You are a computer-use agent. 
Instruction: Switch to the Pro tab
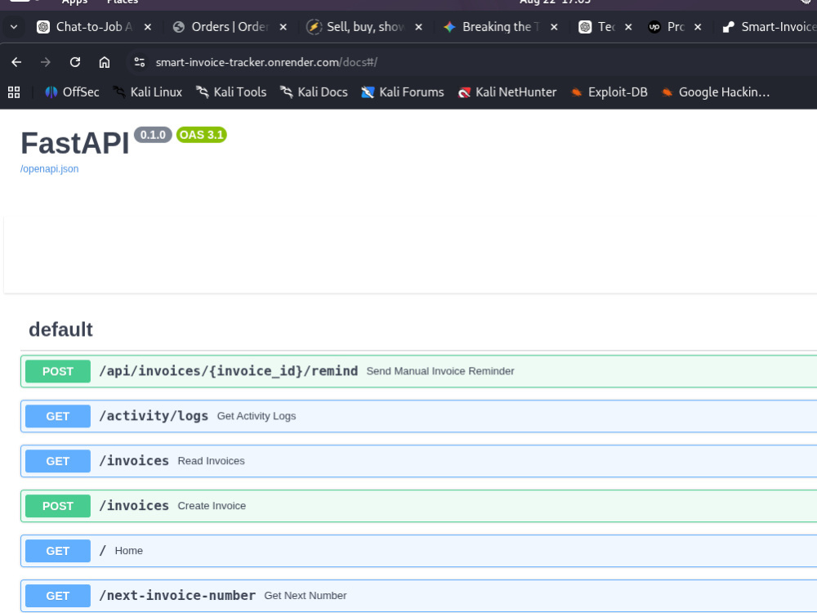(x=676, y=27)
